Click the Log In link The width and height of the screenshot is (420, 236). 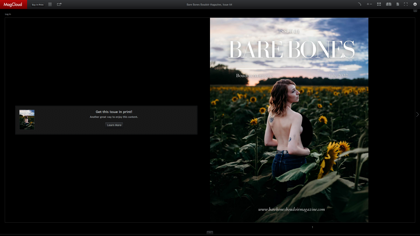[x=8, y=14]
